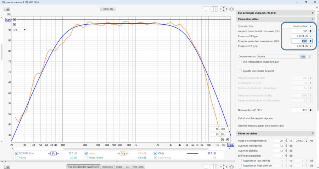Switch to Vue en cascades (Waterfall) tab
Viewport: 319px width, 169px height.
pos(83,167)
